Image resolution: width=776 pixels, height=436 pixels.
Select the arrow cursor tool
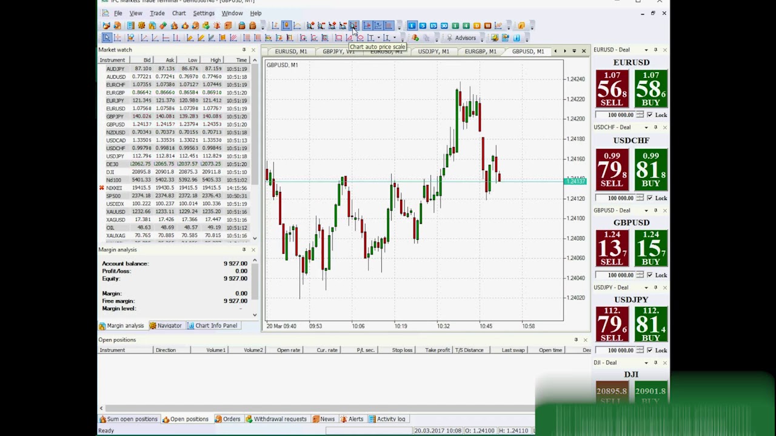pyautogui.click(x=106, y=38)
